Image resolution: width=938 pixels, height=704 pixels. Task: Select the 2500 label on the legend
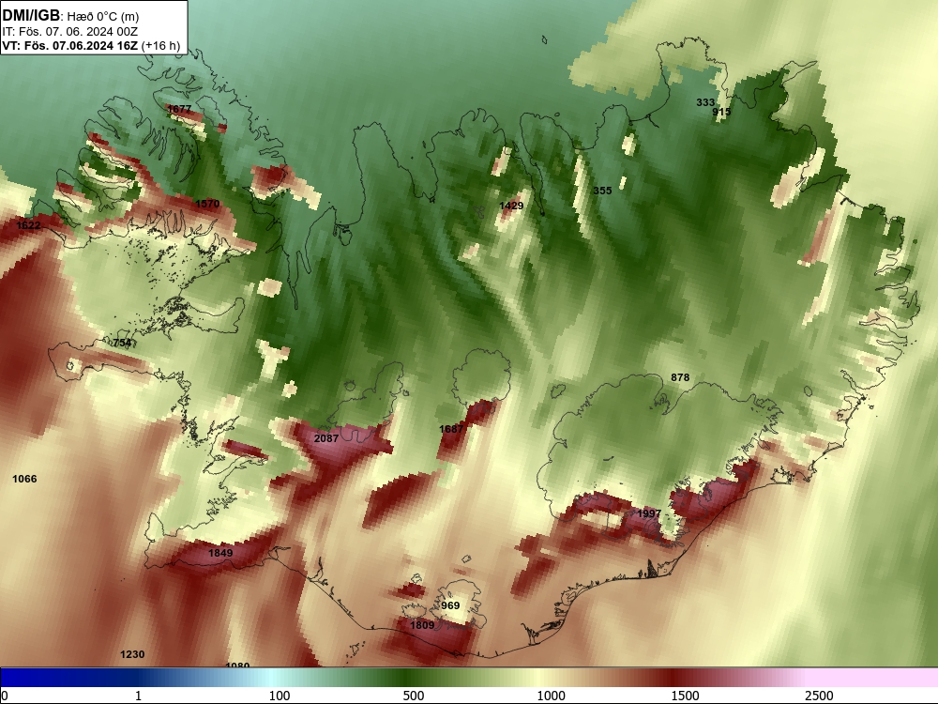(819, 696)
